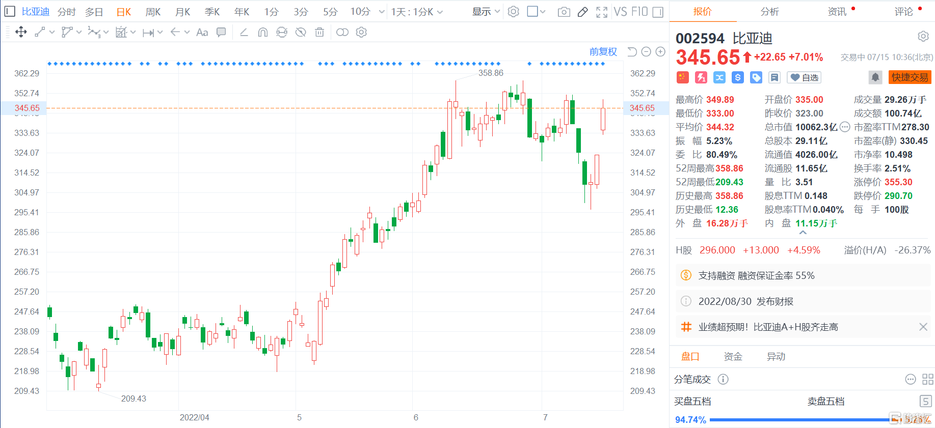This screenshot has width=935, height=428.
Task: Select the 5分 interval
Action: (330, 12)
